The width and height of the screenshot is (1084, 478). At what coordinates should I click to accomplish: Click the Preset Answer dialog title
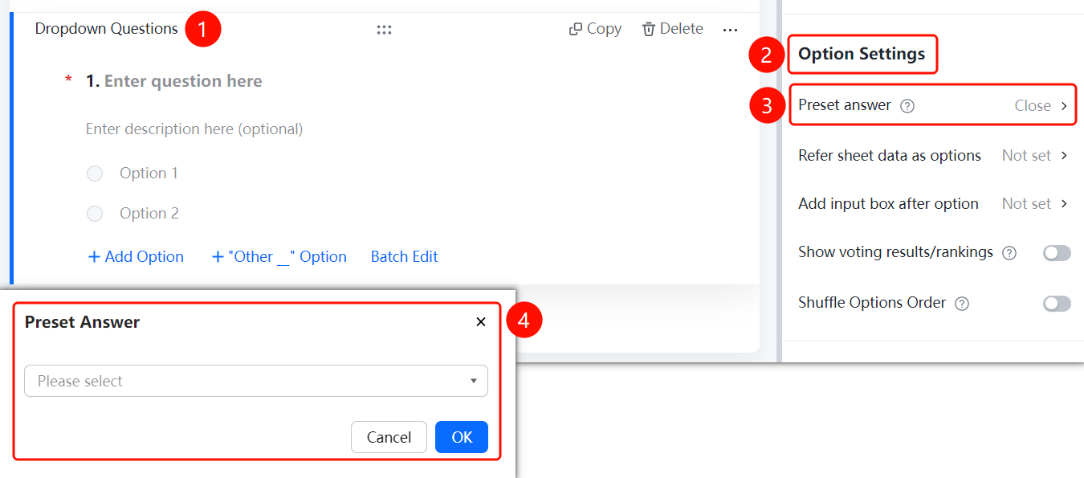(x=82, y=322)
